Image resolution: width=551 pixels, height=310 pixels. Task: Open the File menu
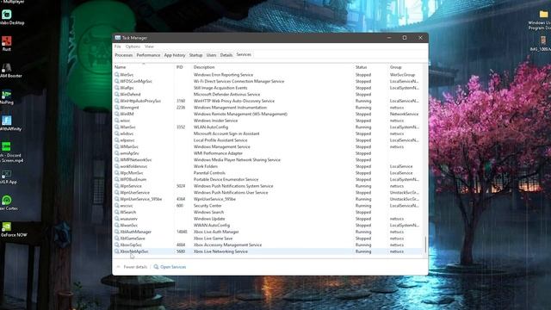tap(118, 46)
